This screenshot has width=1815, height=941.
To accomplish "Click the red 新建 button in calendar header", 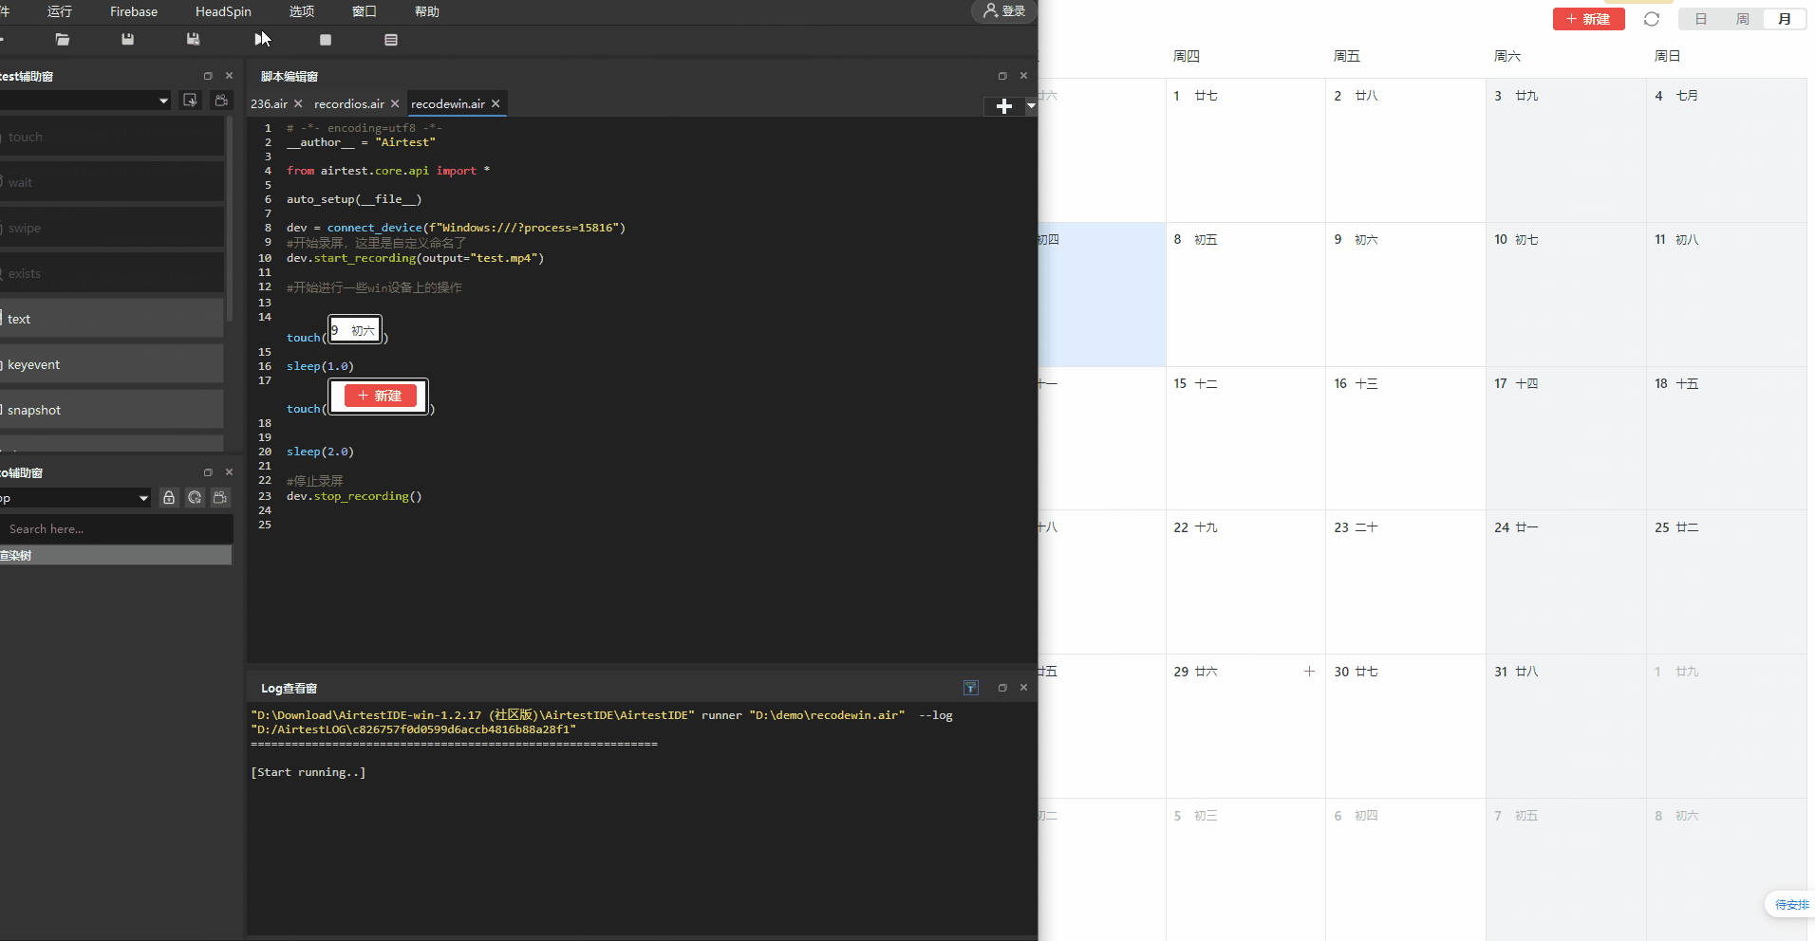I will click(1589, 19).
